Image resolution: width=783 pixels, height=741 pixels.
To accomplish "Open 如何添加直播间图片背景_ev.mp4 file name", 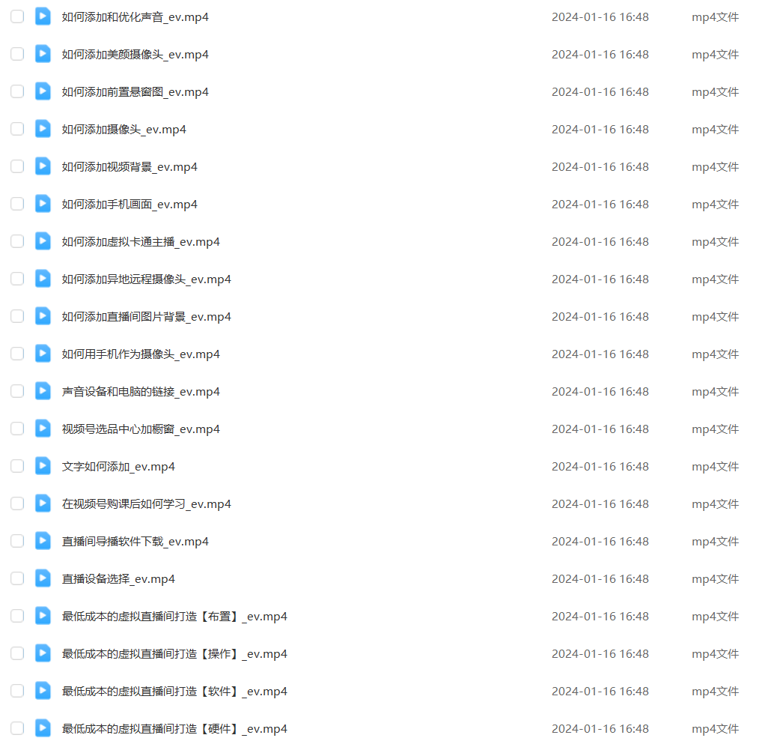I will point(146,317).
